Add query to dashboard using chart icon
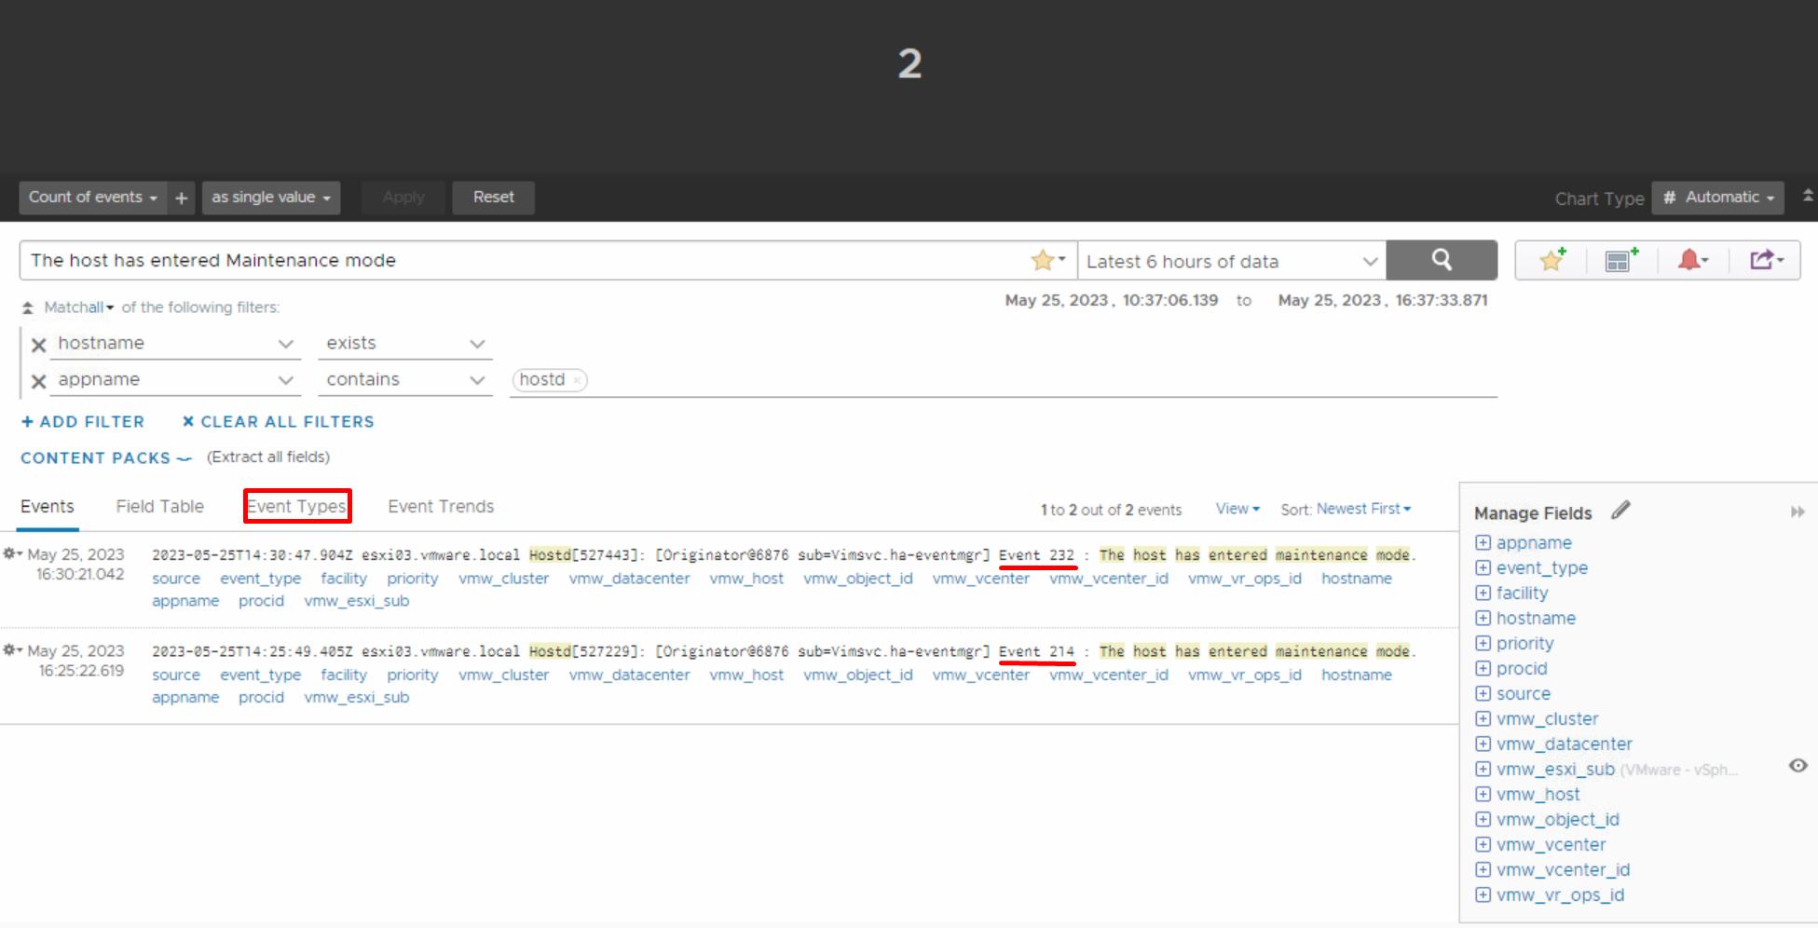The width and height of the screenshot is (1818, 928). tap(1620, 260)
